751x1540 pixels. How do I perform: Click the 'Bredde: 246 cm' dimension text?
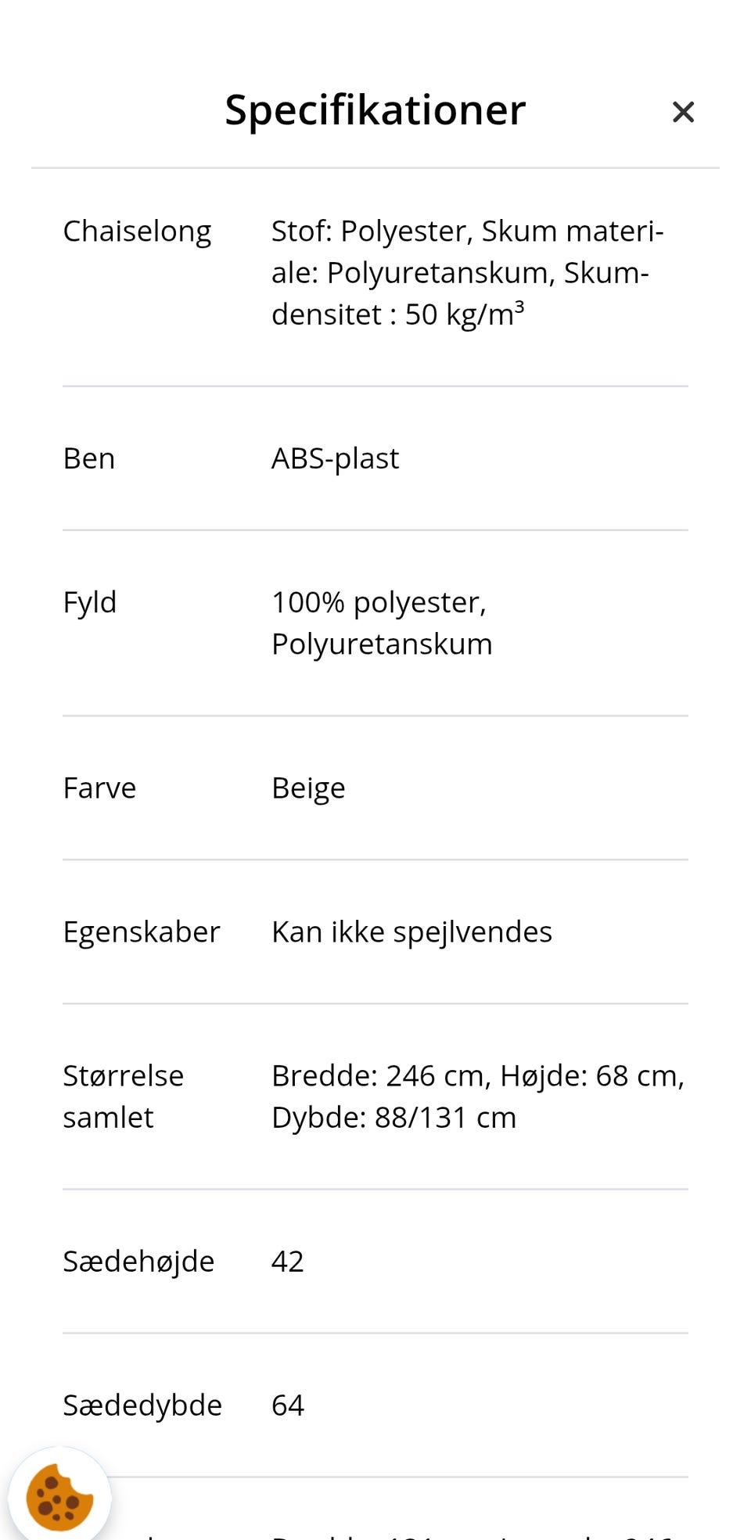[380, 1076]
